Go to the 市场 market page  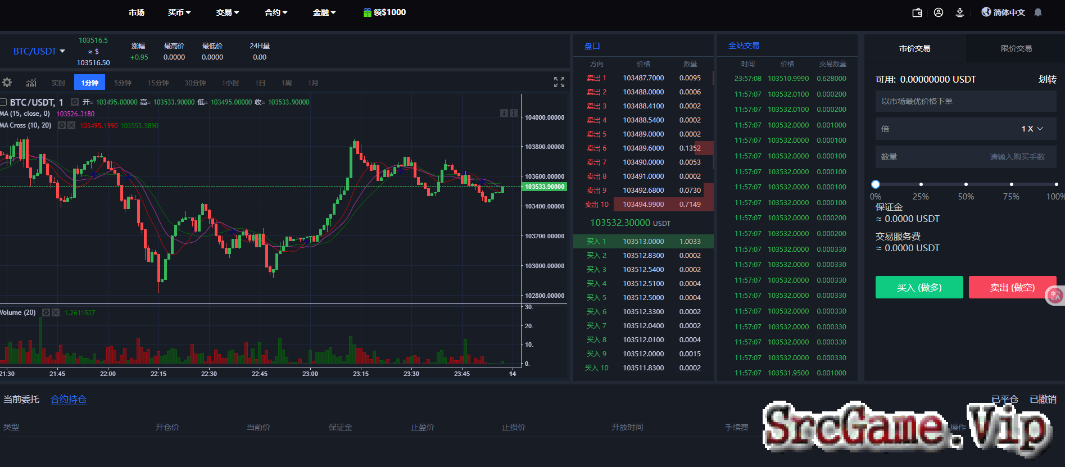pyautogui.click(x=137, y=12)
